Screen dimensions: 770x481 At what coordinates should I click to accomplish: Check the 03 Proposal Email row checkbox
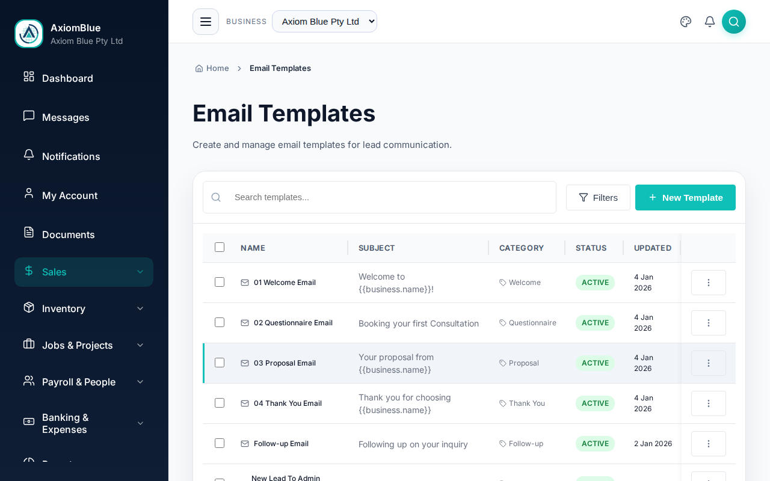coord(220,363)
